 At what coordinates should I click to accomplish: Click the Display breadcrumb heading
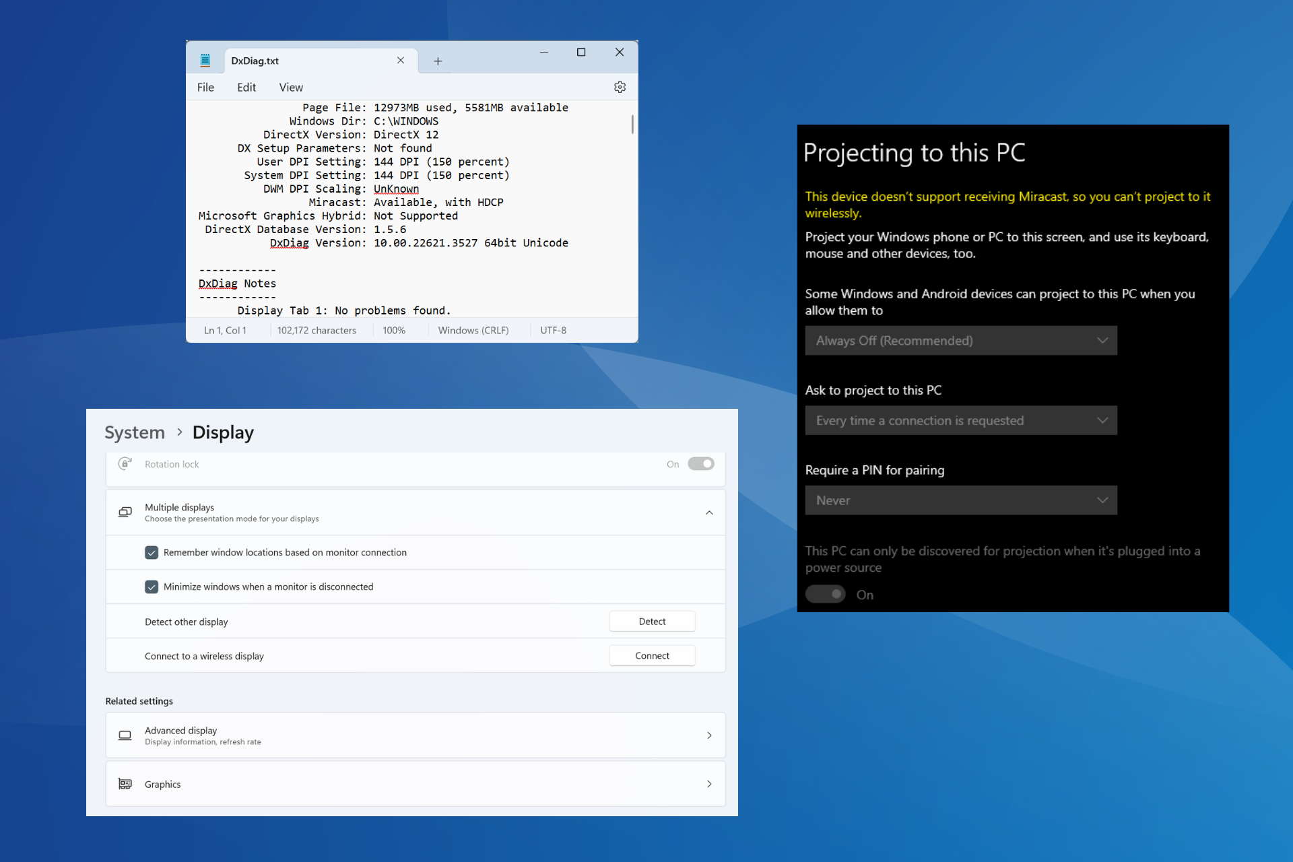click(x=223, y=432)
